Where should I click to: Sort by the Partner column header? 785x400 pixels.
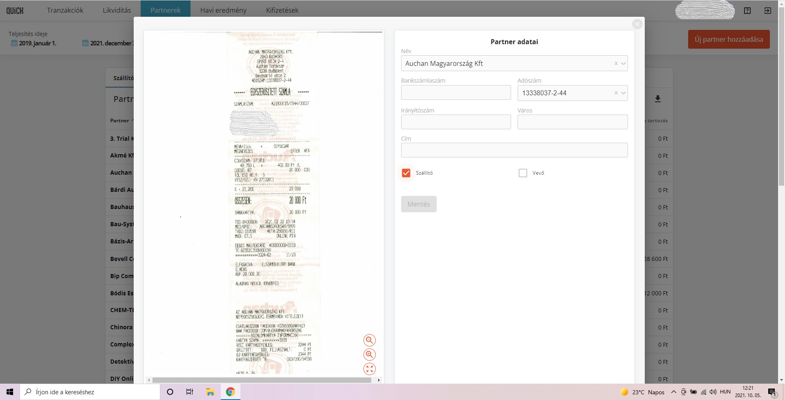click(119, 121)
